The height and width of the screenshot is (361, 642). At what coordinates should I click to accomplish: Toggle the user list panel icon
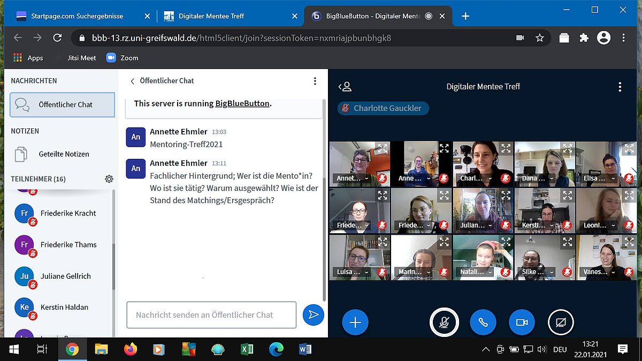345,87
